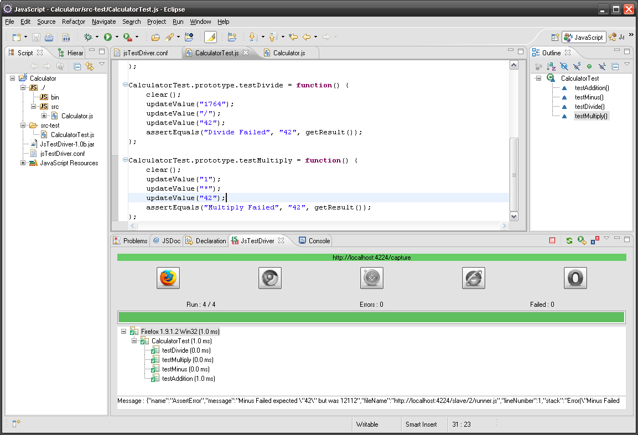
Task: Collapse the Firefox 1.9.1.2 Win32 results node
Action: tap(123, 332)
